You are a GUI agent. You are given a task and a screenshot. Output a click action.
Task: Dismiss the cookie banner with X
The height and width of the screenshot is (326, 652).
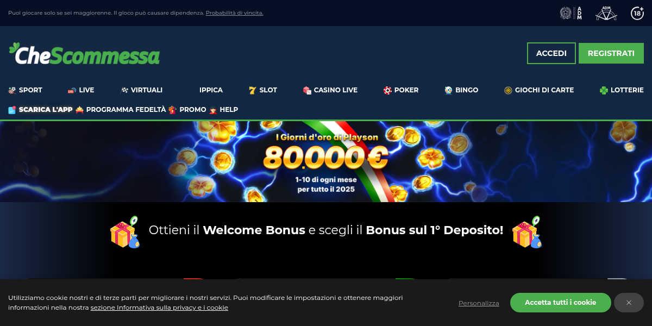click(629, 303)
